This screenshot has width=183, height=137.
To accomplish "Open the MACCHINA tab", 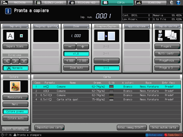I will (17, 2).
